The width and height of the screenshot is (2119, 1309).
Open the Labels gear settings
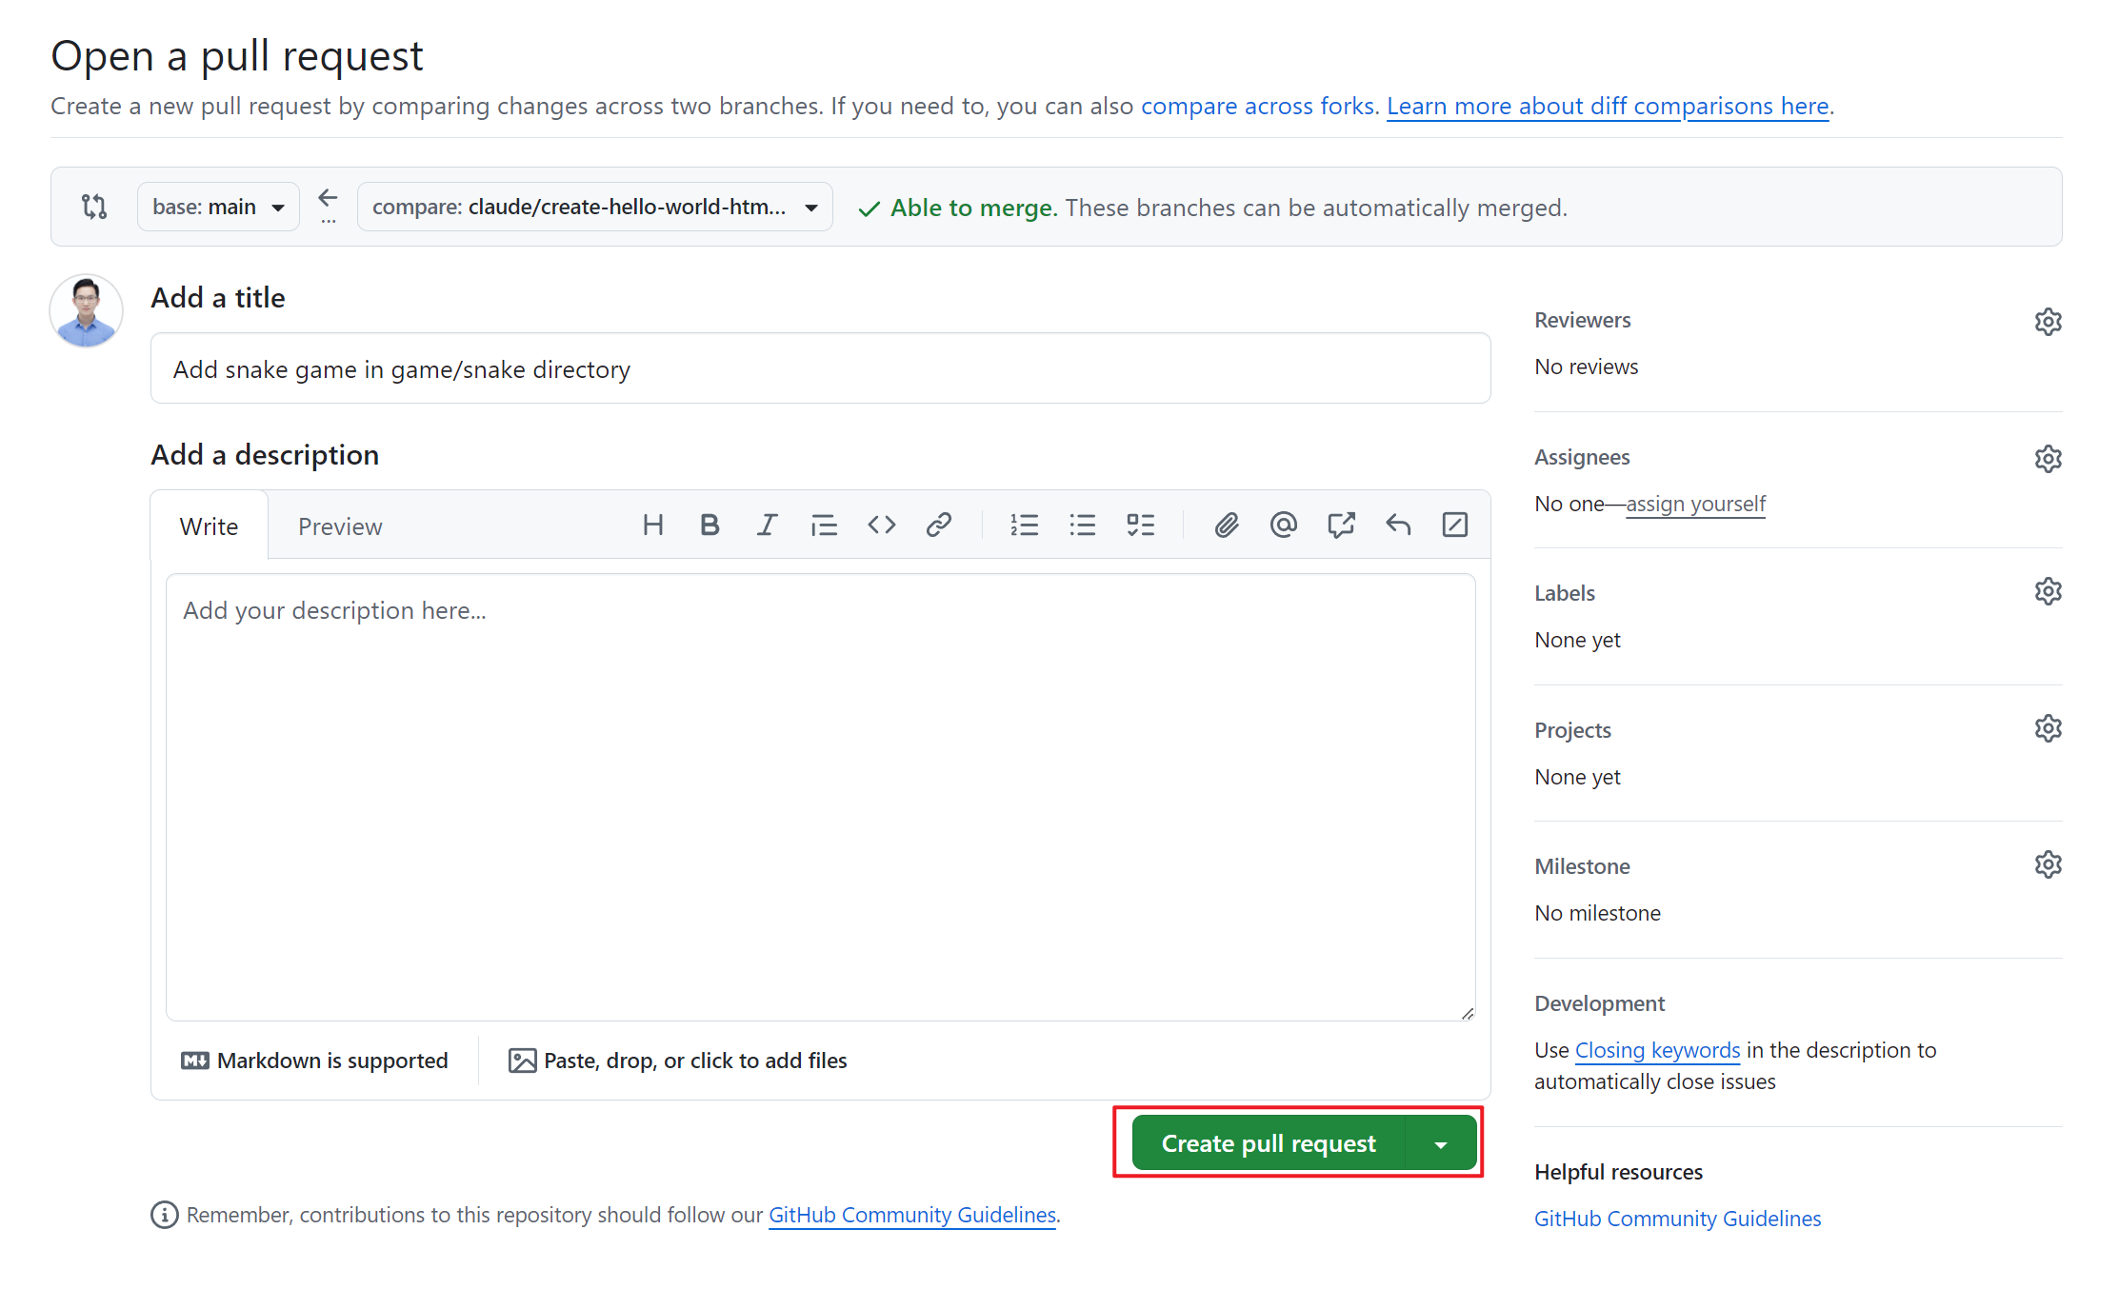2048,592
